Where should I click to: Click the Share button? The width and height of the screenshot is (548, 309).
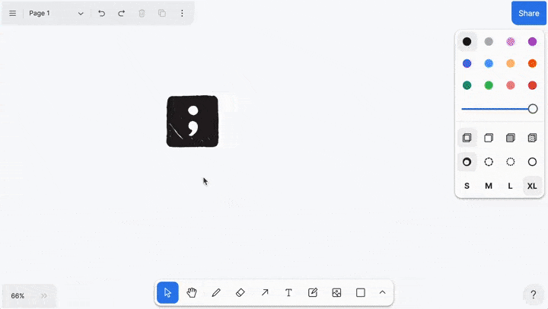tap(529, 13)
